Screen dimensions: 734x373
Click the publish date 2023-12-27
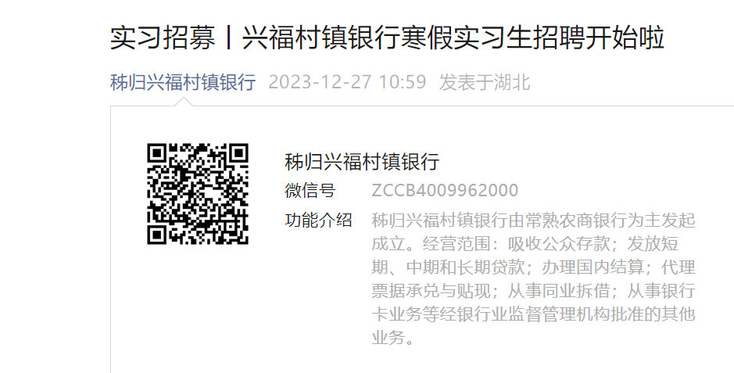pos(320,82)
